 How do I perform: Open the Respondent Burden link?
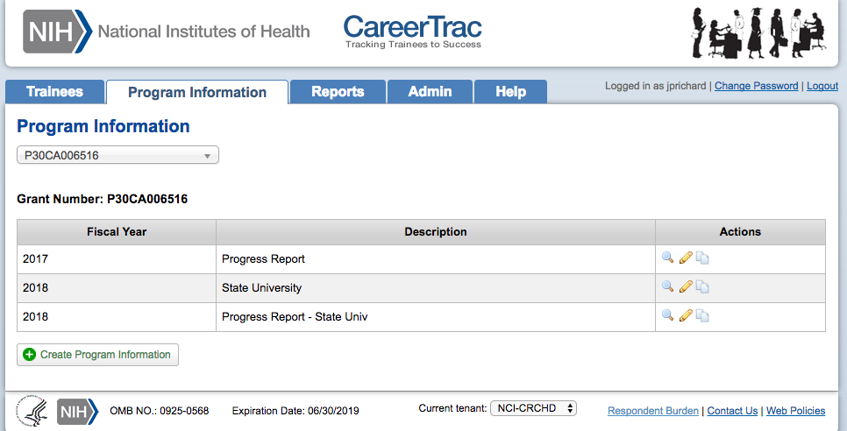(653, 411)
